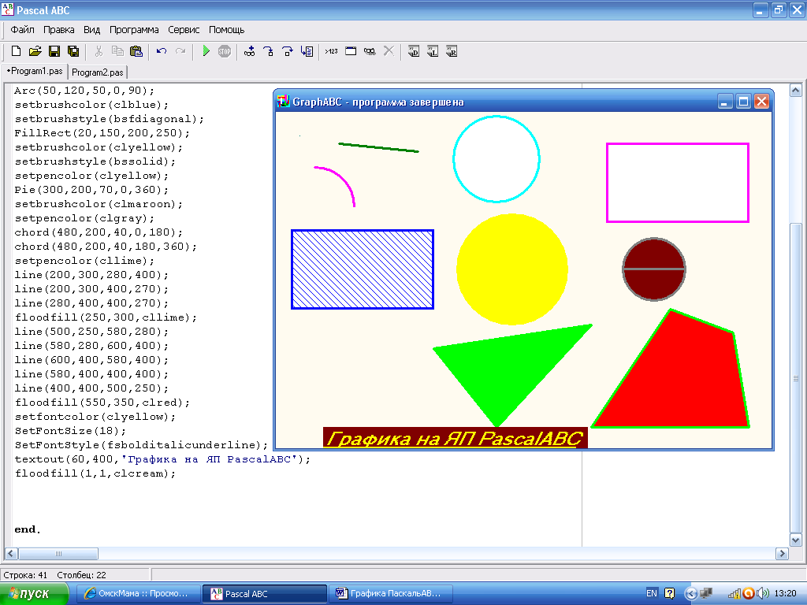Switch to ОмскМама browser window in taskbar

pyautogui.click(x=137, y=593)
